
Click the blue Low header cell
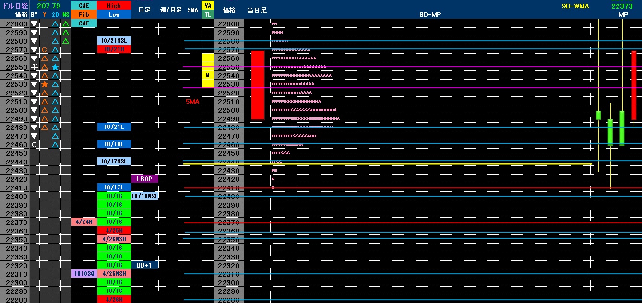[x=114, y=14]
